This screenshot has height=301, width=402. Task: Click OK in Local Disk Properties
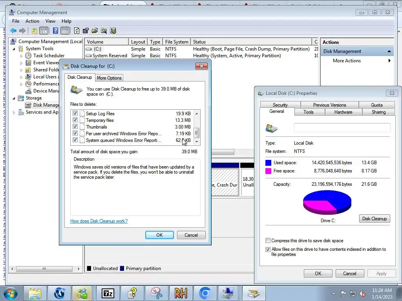pos(318,273)
